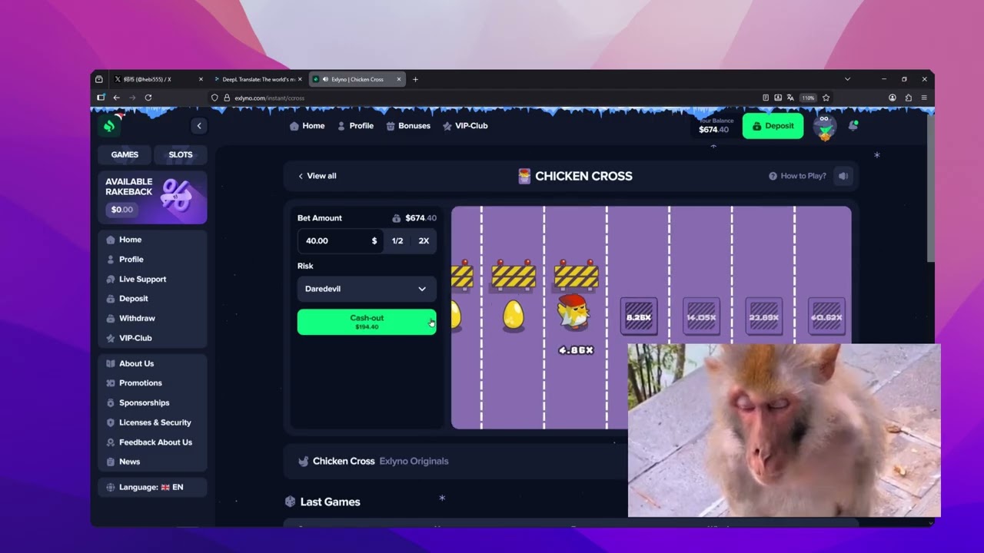
Task: Click the Deposit icon in the sidebar
Action: coord(111,299)
